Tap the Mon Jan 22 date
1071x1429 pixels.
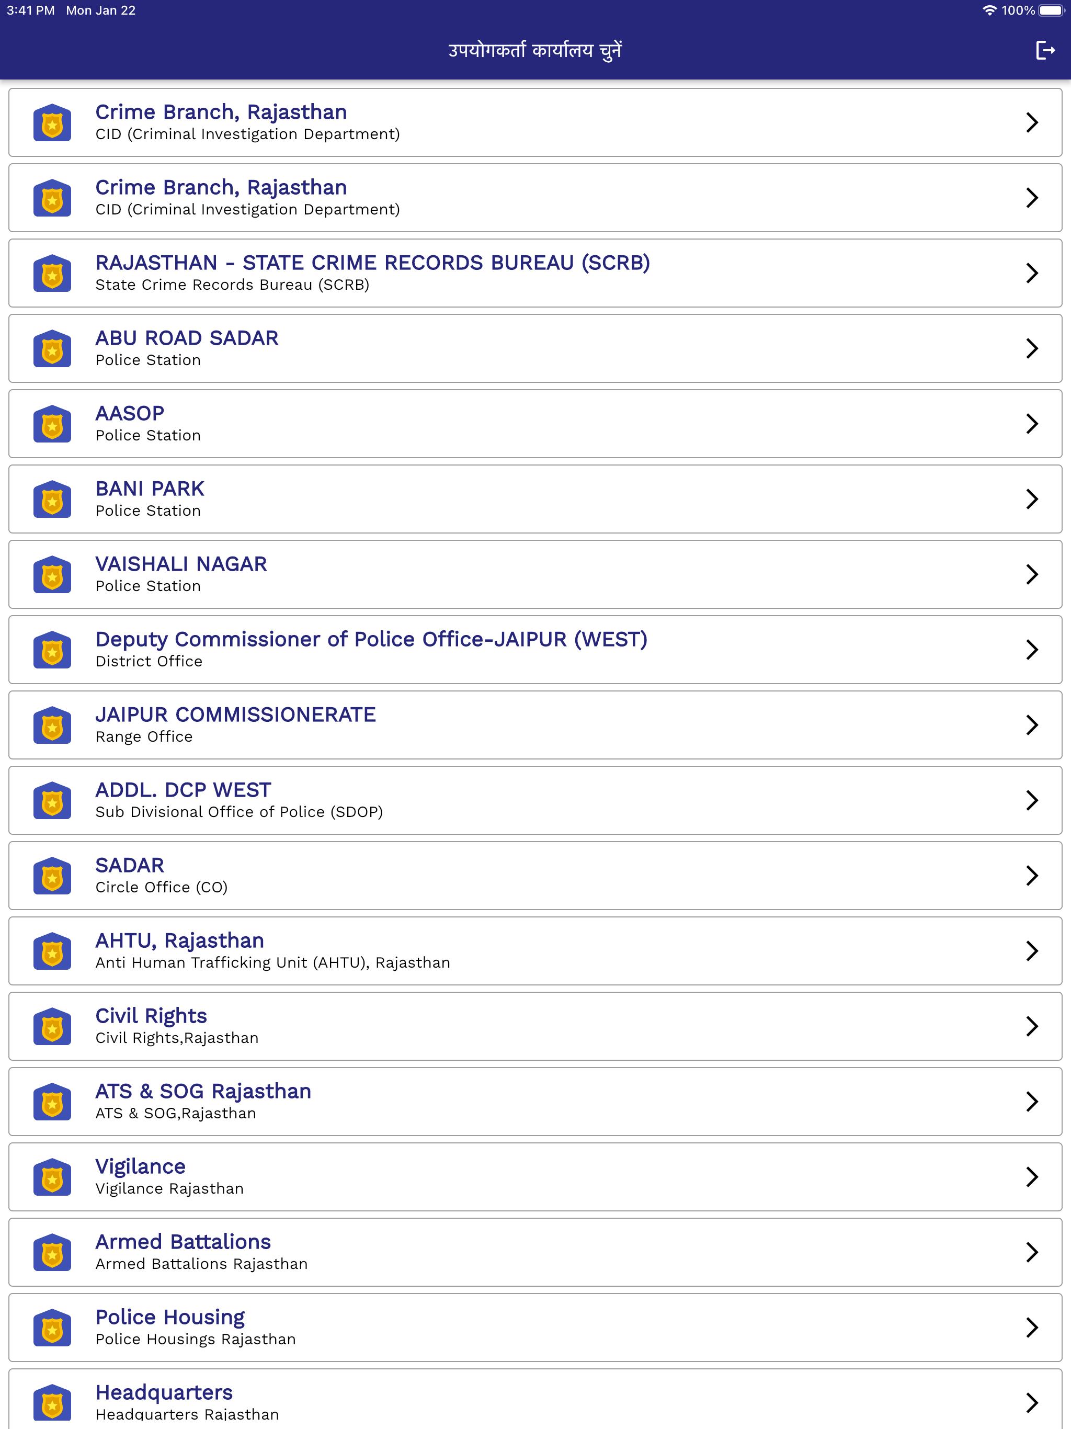(x=101, y=10)
